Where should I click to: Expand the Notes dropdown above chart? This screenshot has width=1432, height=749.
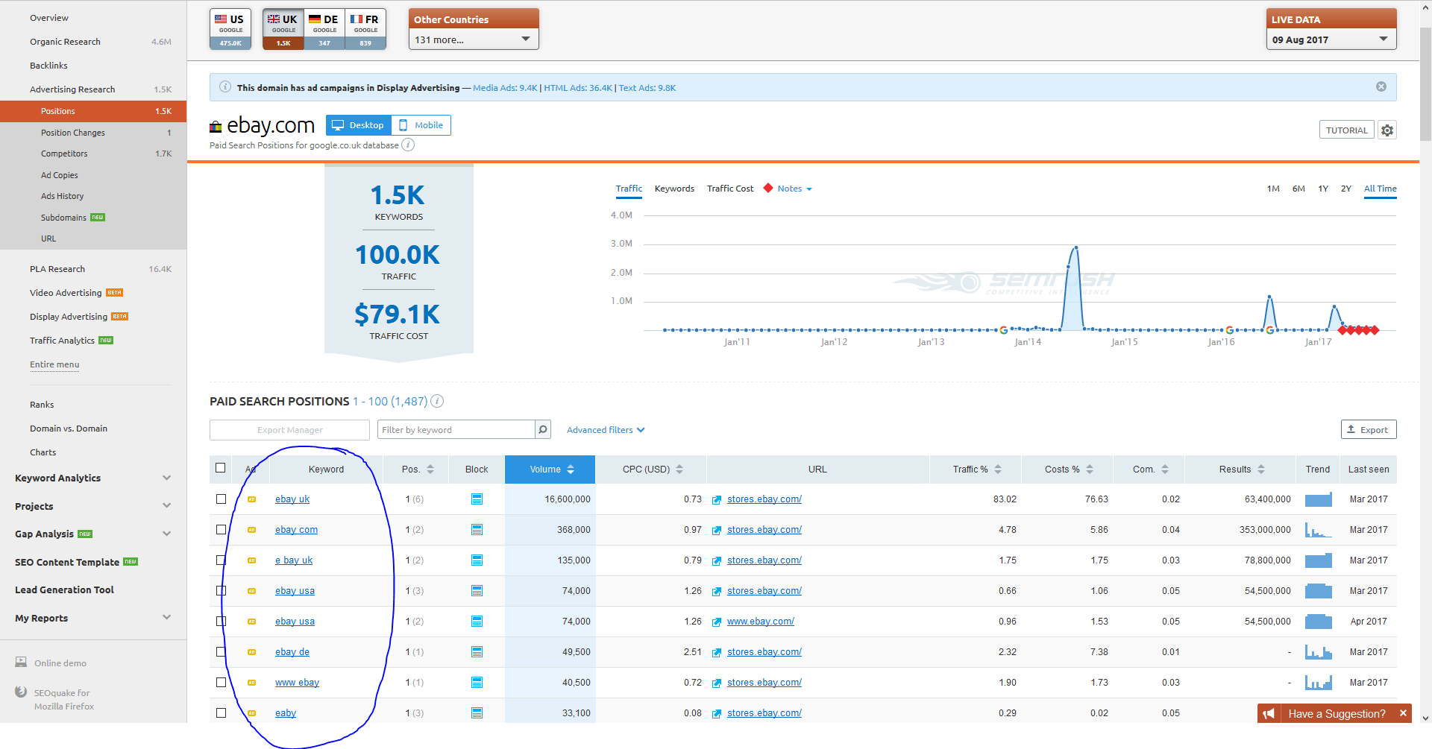[x=795, y=189]
